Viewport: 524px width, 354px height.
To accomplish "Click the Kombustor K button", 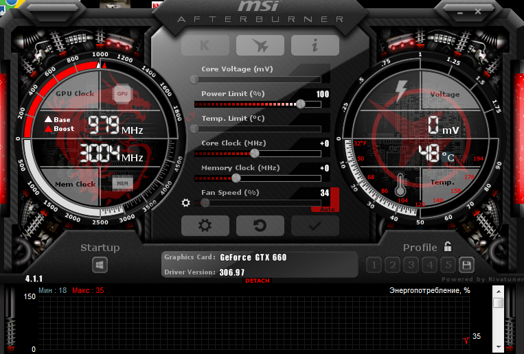I will click(x=205, y=45).
